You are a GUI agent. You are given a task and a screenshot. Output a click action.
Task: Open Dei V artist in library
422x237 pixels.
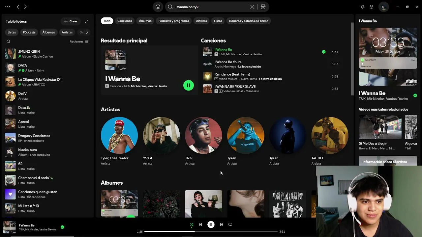click(x=48, y=96)
